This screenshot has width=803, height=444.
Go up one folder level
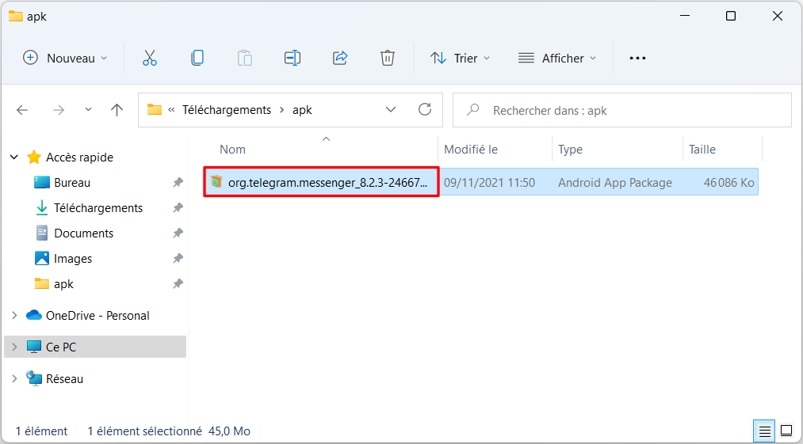tap(117, 110)
